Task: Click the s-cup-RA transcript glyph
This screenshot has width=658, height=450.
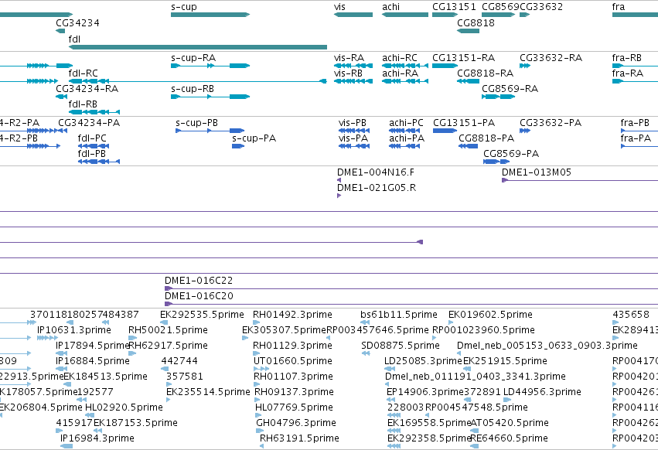Action: click(210, 66)
